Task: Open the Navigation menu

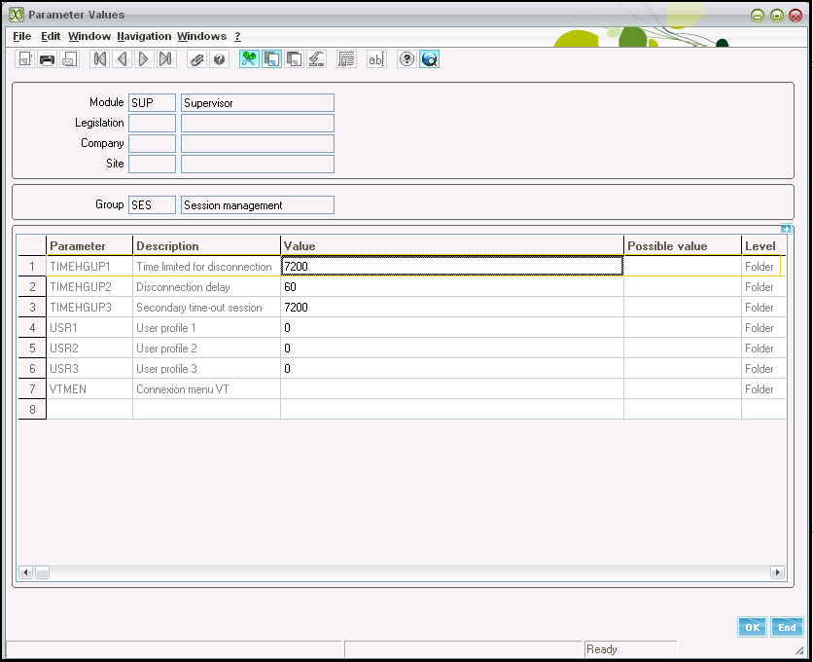Action: [x=144, y=36]
